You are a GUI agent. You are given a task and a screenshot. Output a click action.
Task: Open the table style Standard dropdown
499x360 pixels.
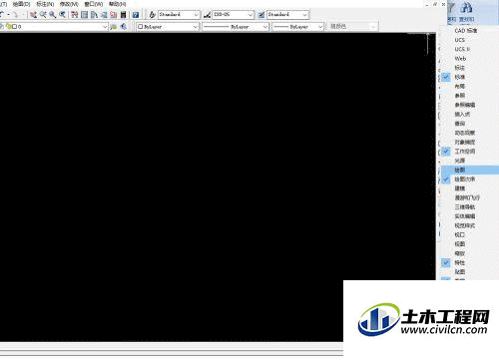tap(288, 15)
